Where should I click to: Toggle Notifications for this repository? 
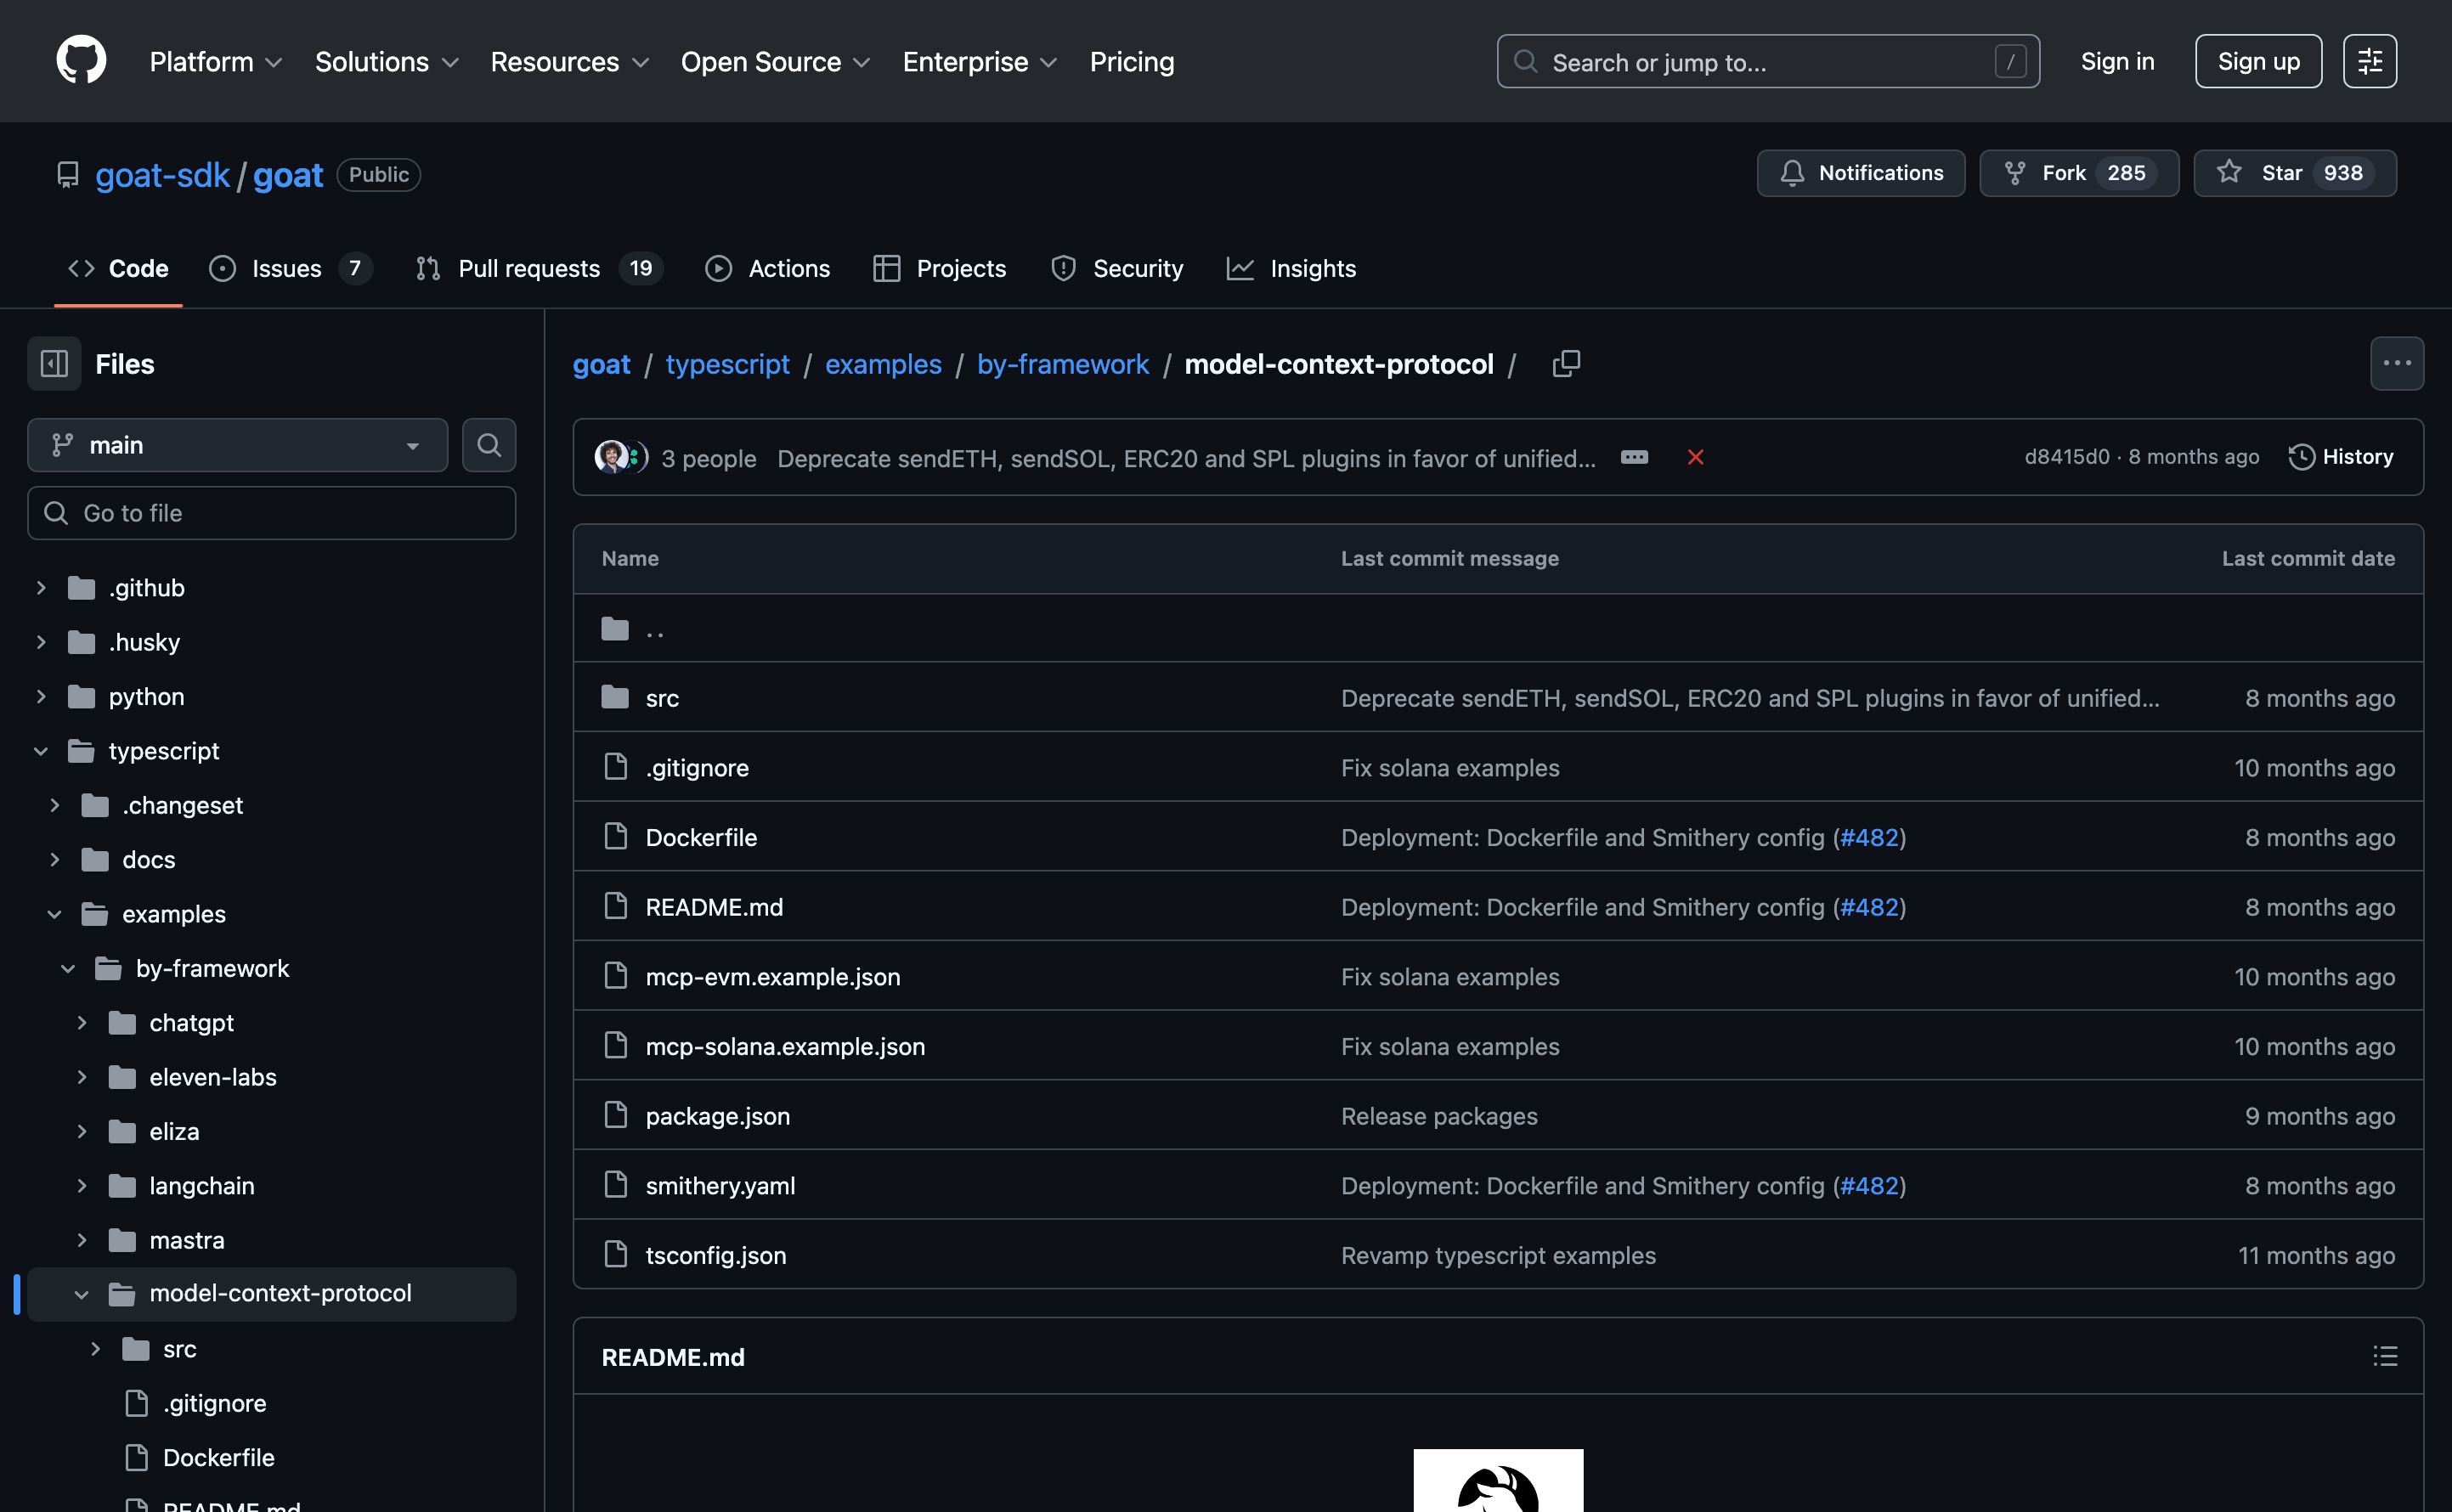[1861, 173]
